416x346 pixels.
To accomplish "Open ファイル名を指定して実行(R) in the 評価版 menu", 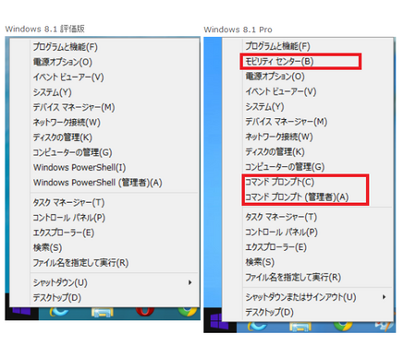I will 104,263.
